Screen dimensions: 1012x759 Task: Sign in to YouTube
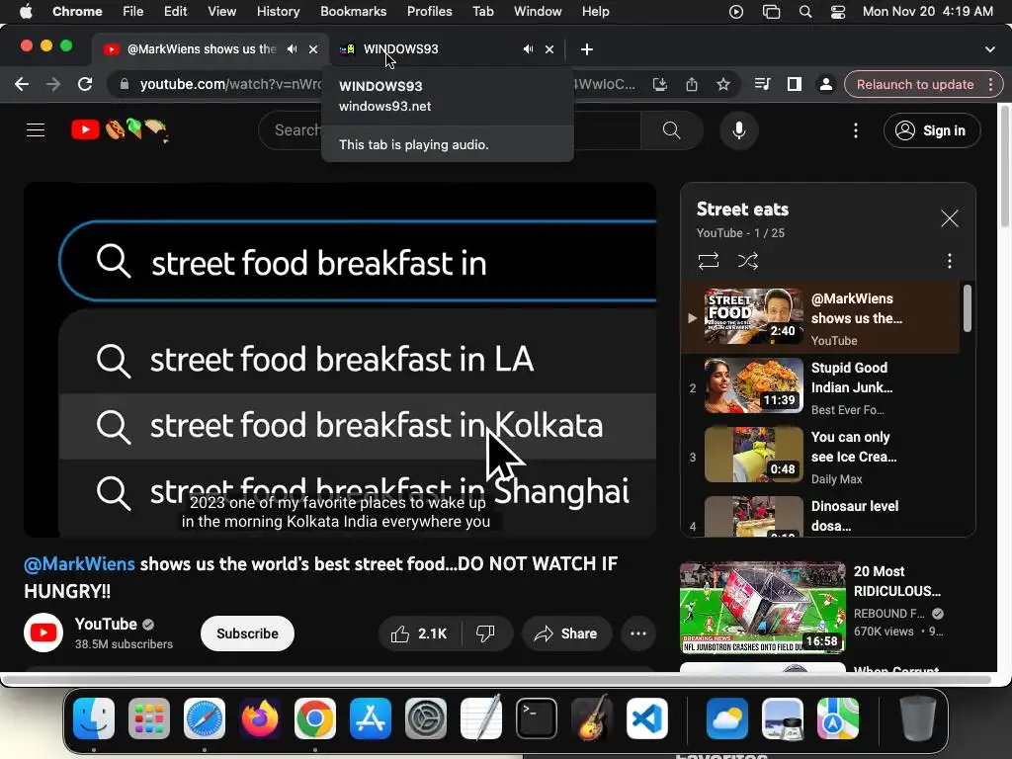(x=931, y=130)
